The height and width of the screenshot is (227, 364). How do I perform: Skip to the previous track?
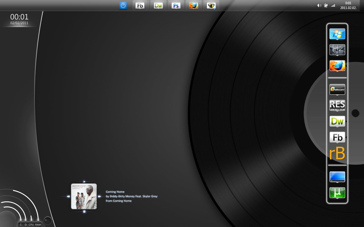click(x=68, y=196)
